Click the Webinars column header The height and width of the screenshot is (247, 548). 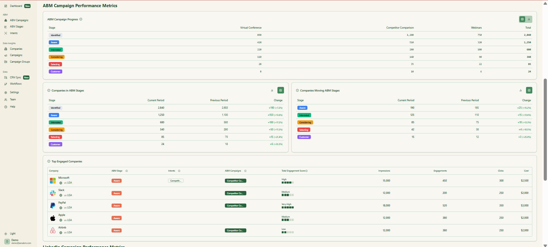(x=476, y=28)
